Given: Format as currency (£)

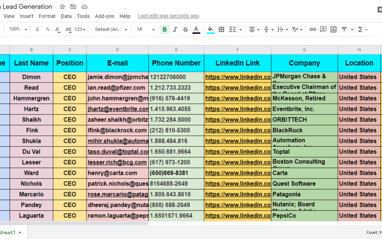Looking at the screenshot, I should (x=37, y=29).
